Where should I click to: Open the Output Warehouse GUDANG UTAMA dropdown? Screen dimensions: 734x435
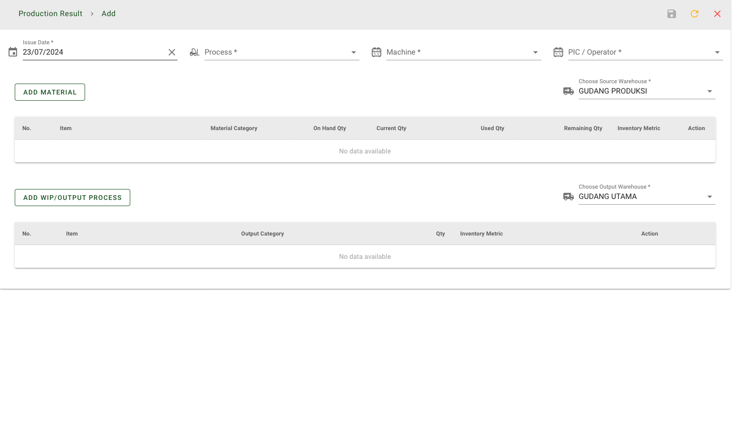(710, 197)
